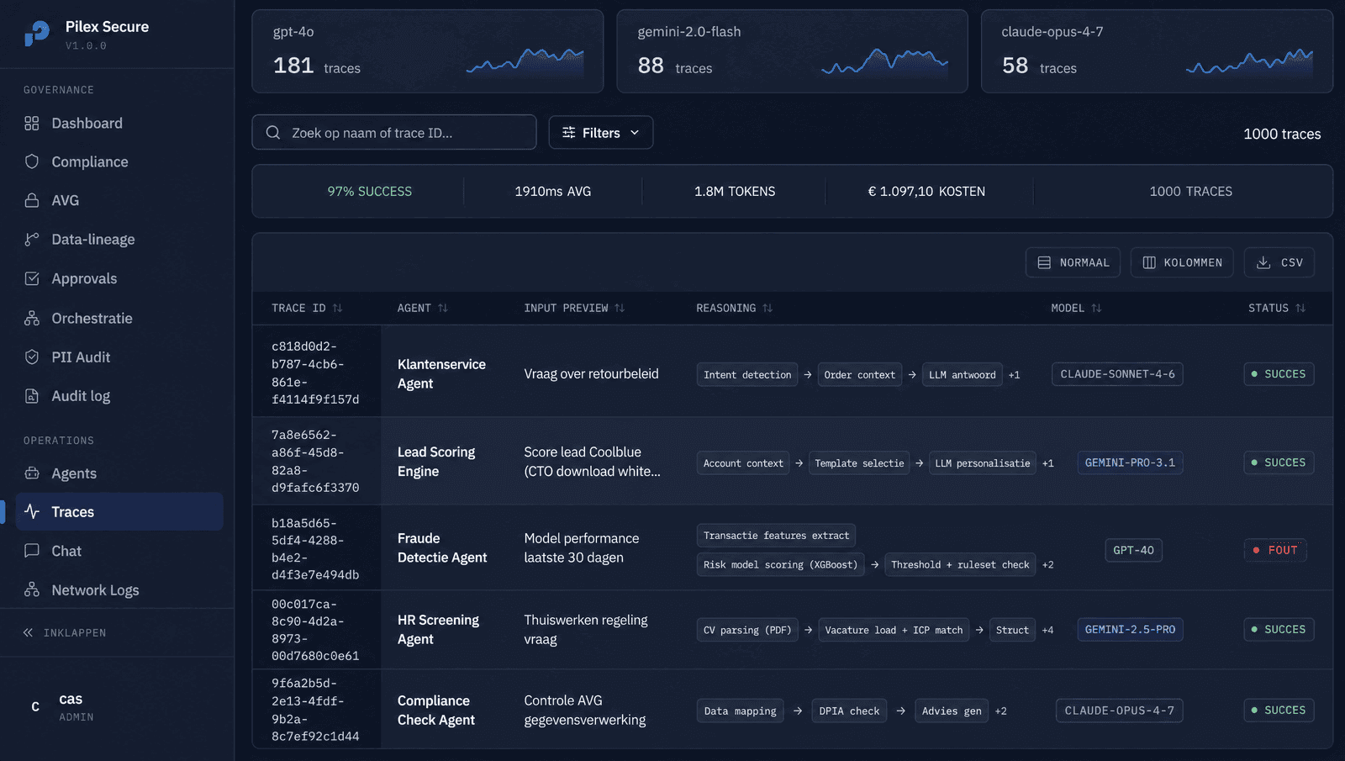Click the Compliance shield icon
Viewport: 1345px width, 761px height.
click(32, 161)
